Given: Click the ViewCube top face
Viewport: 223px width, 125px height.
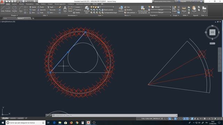Looking at the screenshot, I should (x=212, y=32).
